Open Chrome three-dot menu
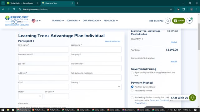 197,9
